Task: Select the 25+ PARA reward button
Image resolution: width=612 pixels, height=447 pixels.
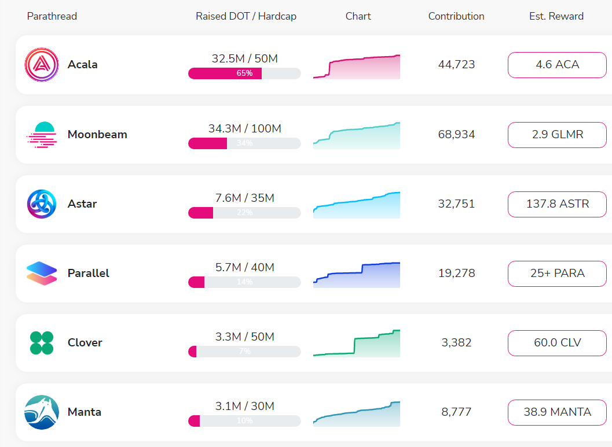Action: (x=557, y=274)
